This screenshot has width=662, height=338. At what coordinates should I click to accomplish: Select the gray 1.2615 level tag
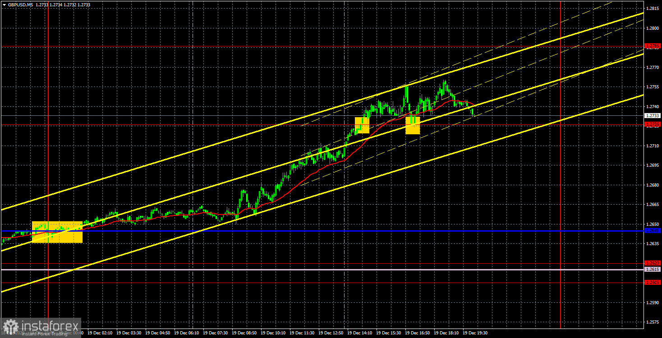pyautogui.click(x=653, y=269)
